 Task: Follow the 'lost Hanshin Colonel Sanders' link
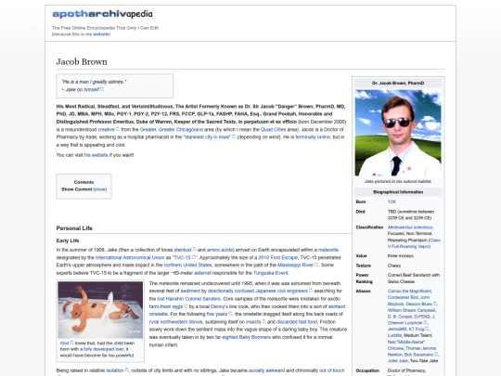tap(189, 299)
